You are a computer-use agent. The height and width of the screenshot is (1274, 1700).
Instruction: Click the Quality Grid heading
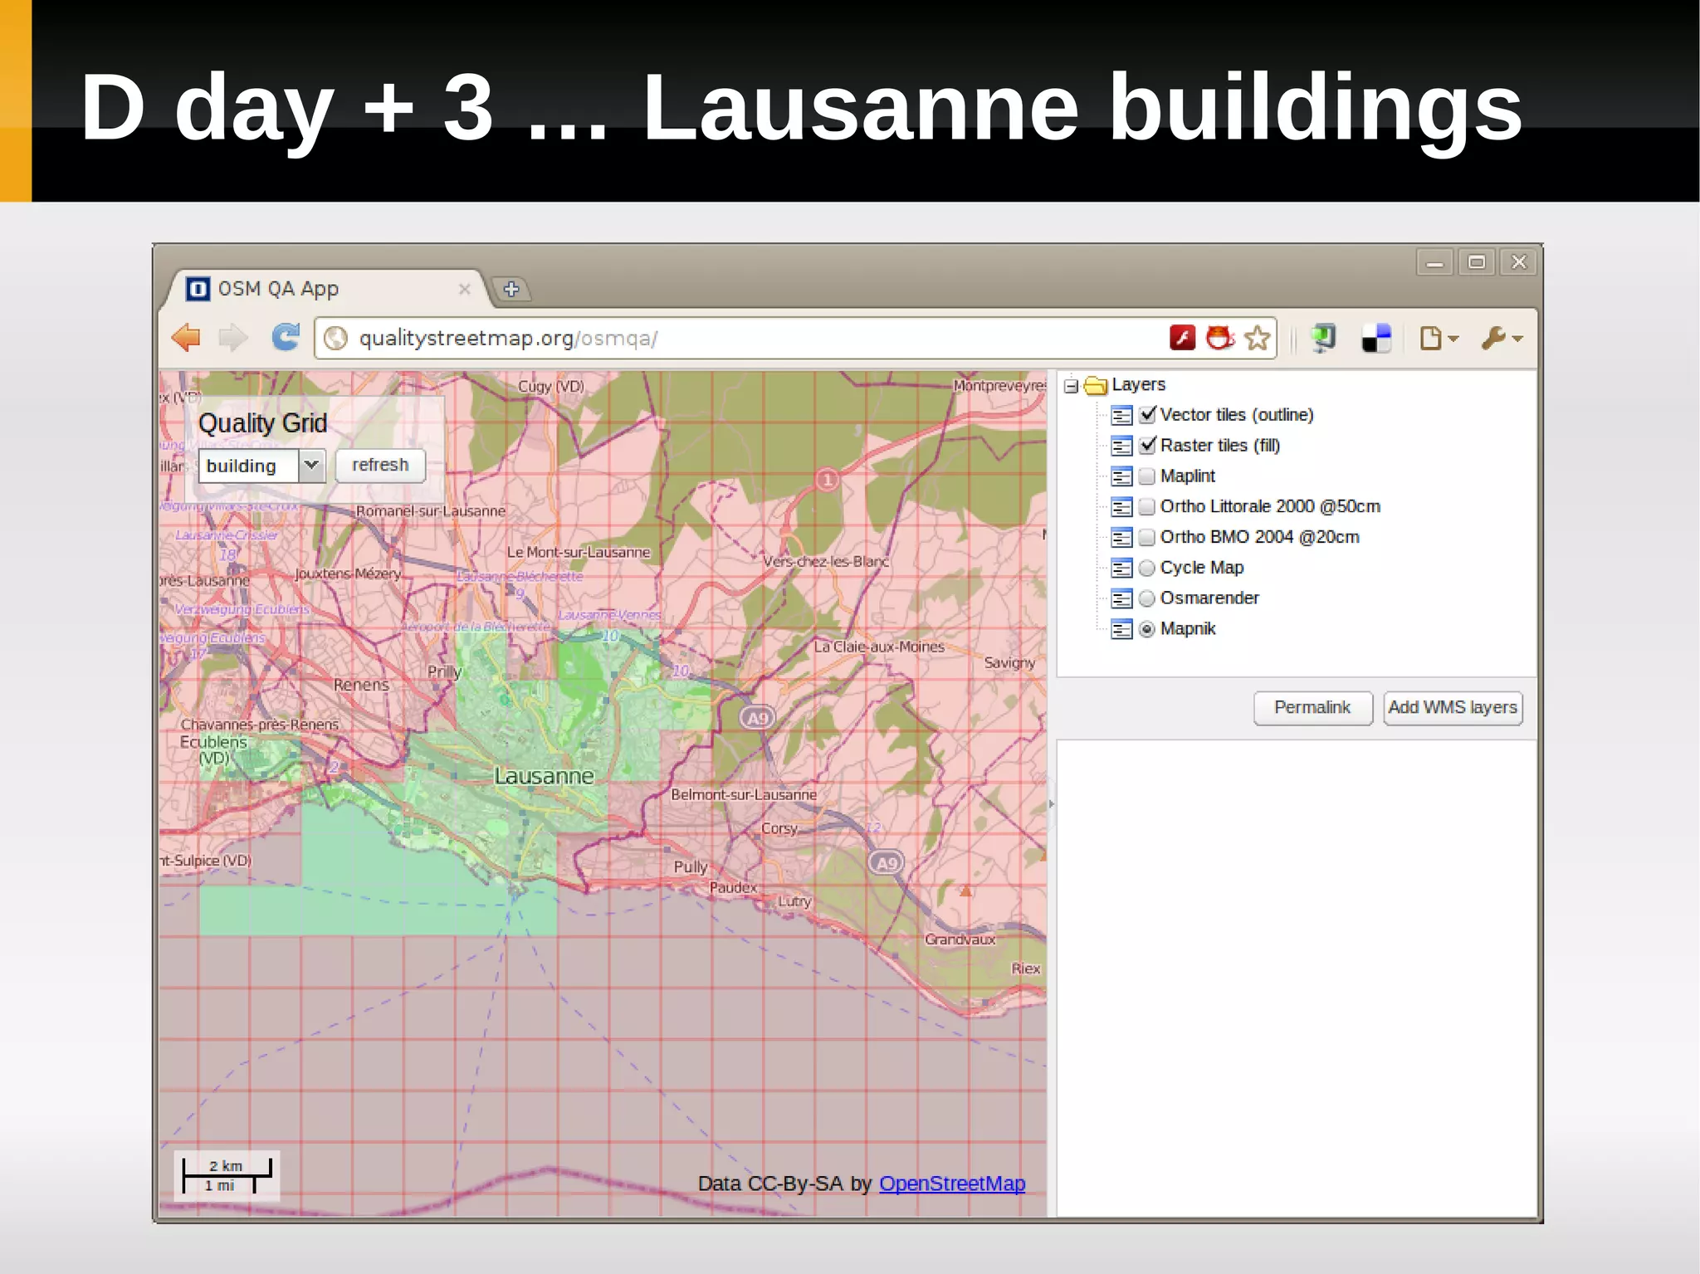tap(262, 424)
